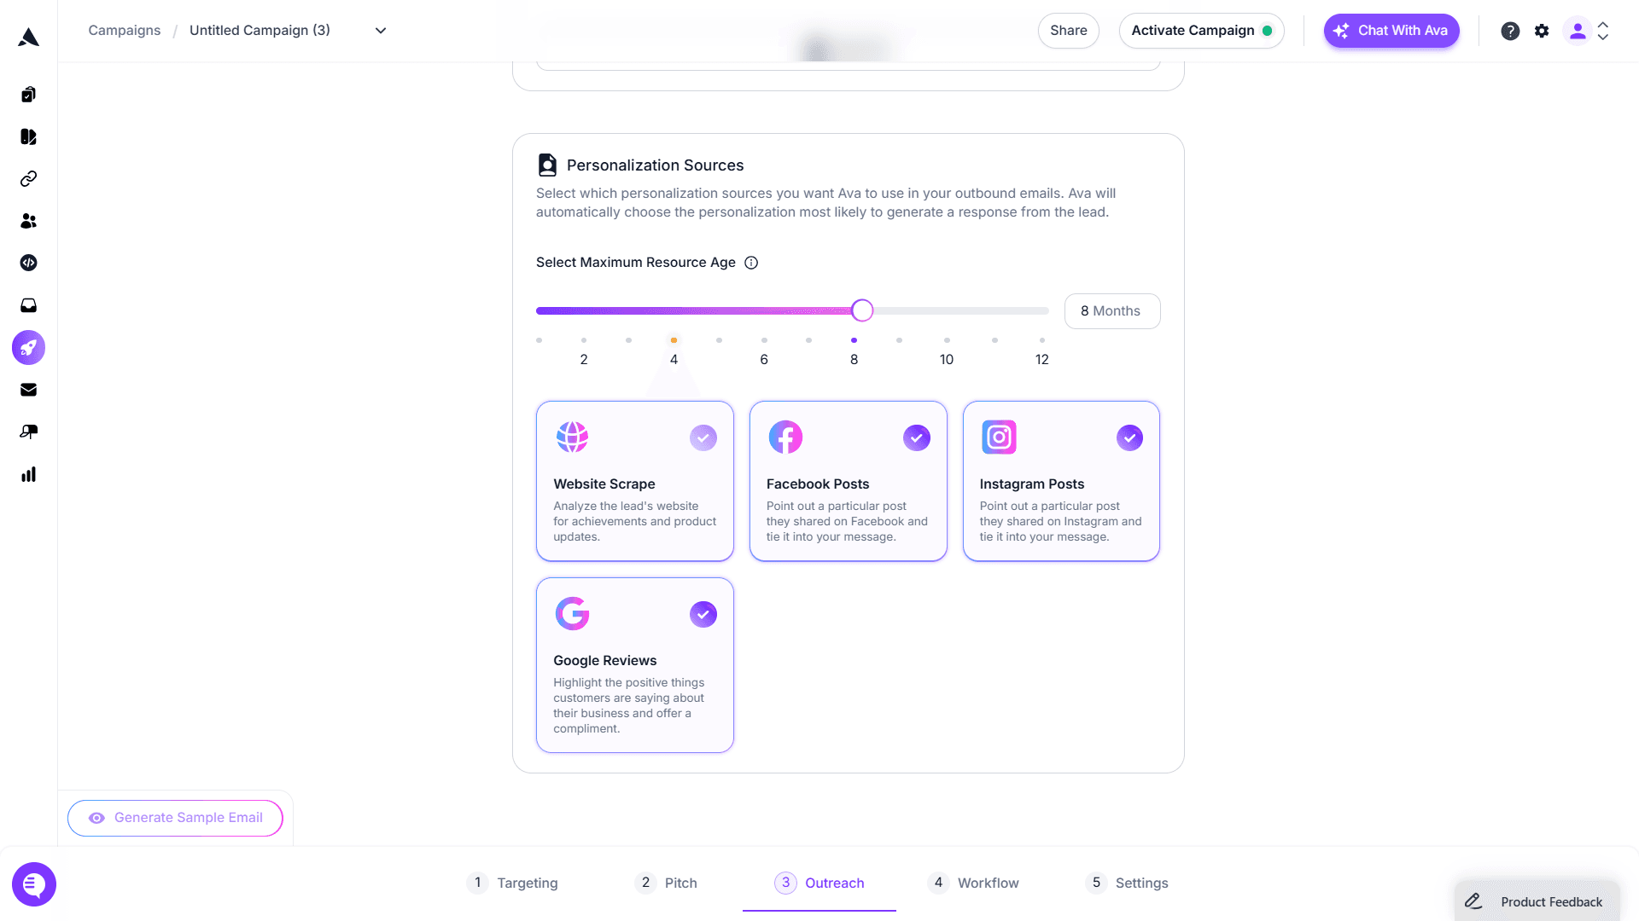The height and width of the screenshot is (921, 1639).
Task: Open the leads people icon in sidebar
Action: (28, 221)
